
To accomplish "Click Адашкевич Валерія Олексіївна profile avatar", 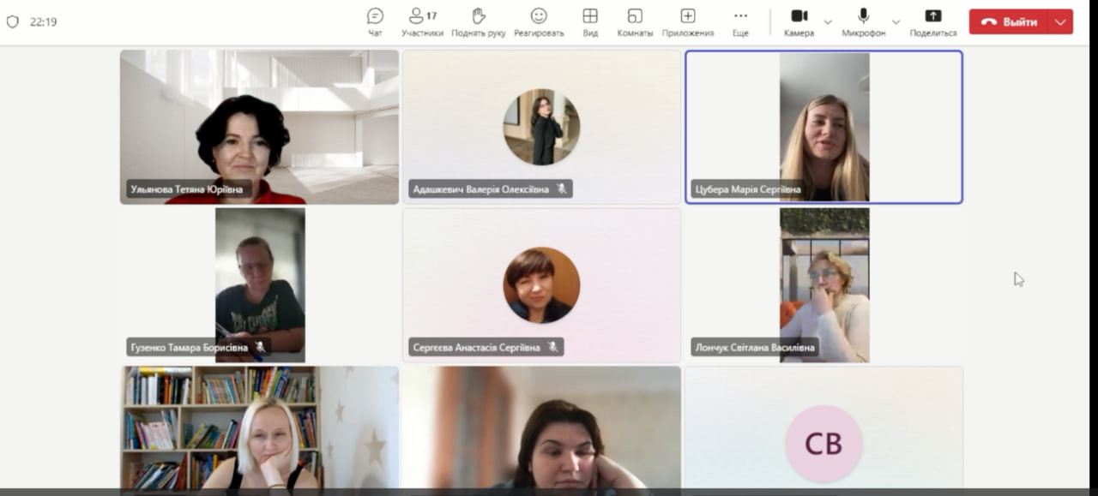I will point(541,127).
